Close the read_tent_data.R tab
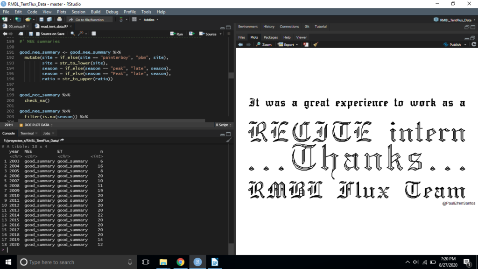The width and height of the screenshot is (478, 269). click(71, 27)
